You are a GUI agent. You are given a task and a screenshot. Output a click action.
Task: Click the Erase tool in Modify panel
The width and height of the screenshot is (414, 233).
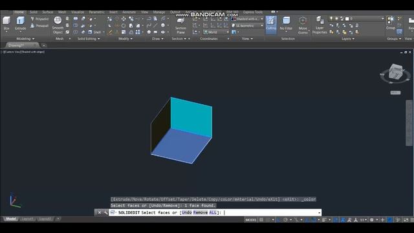tap(110, 32)
